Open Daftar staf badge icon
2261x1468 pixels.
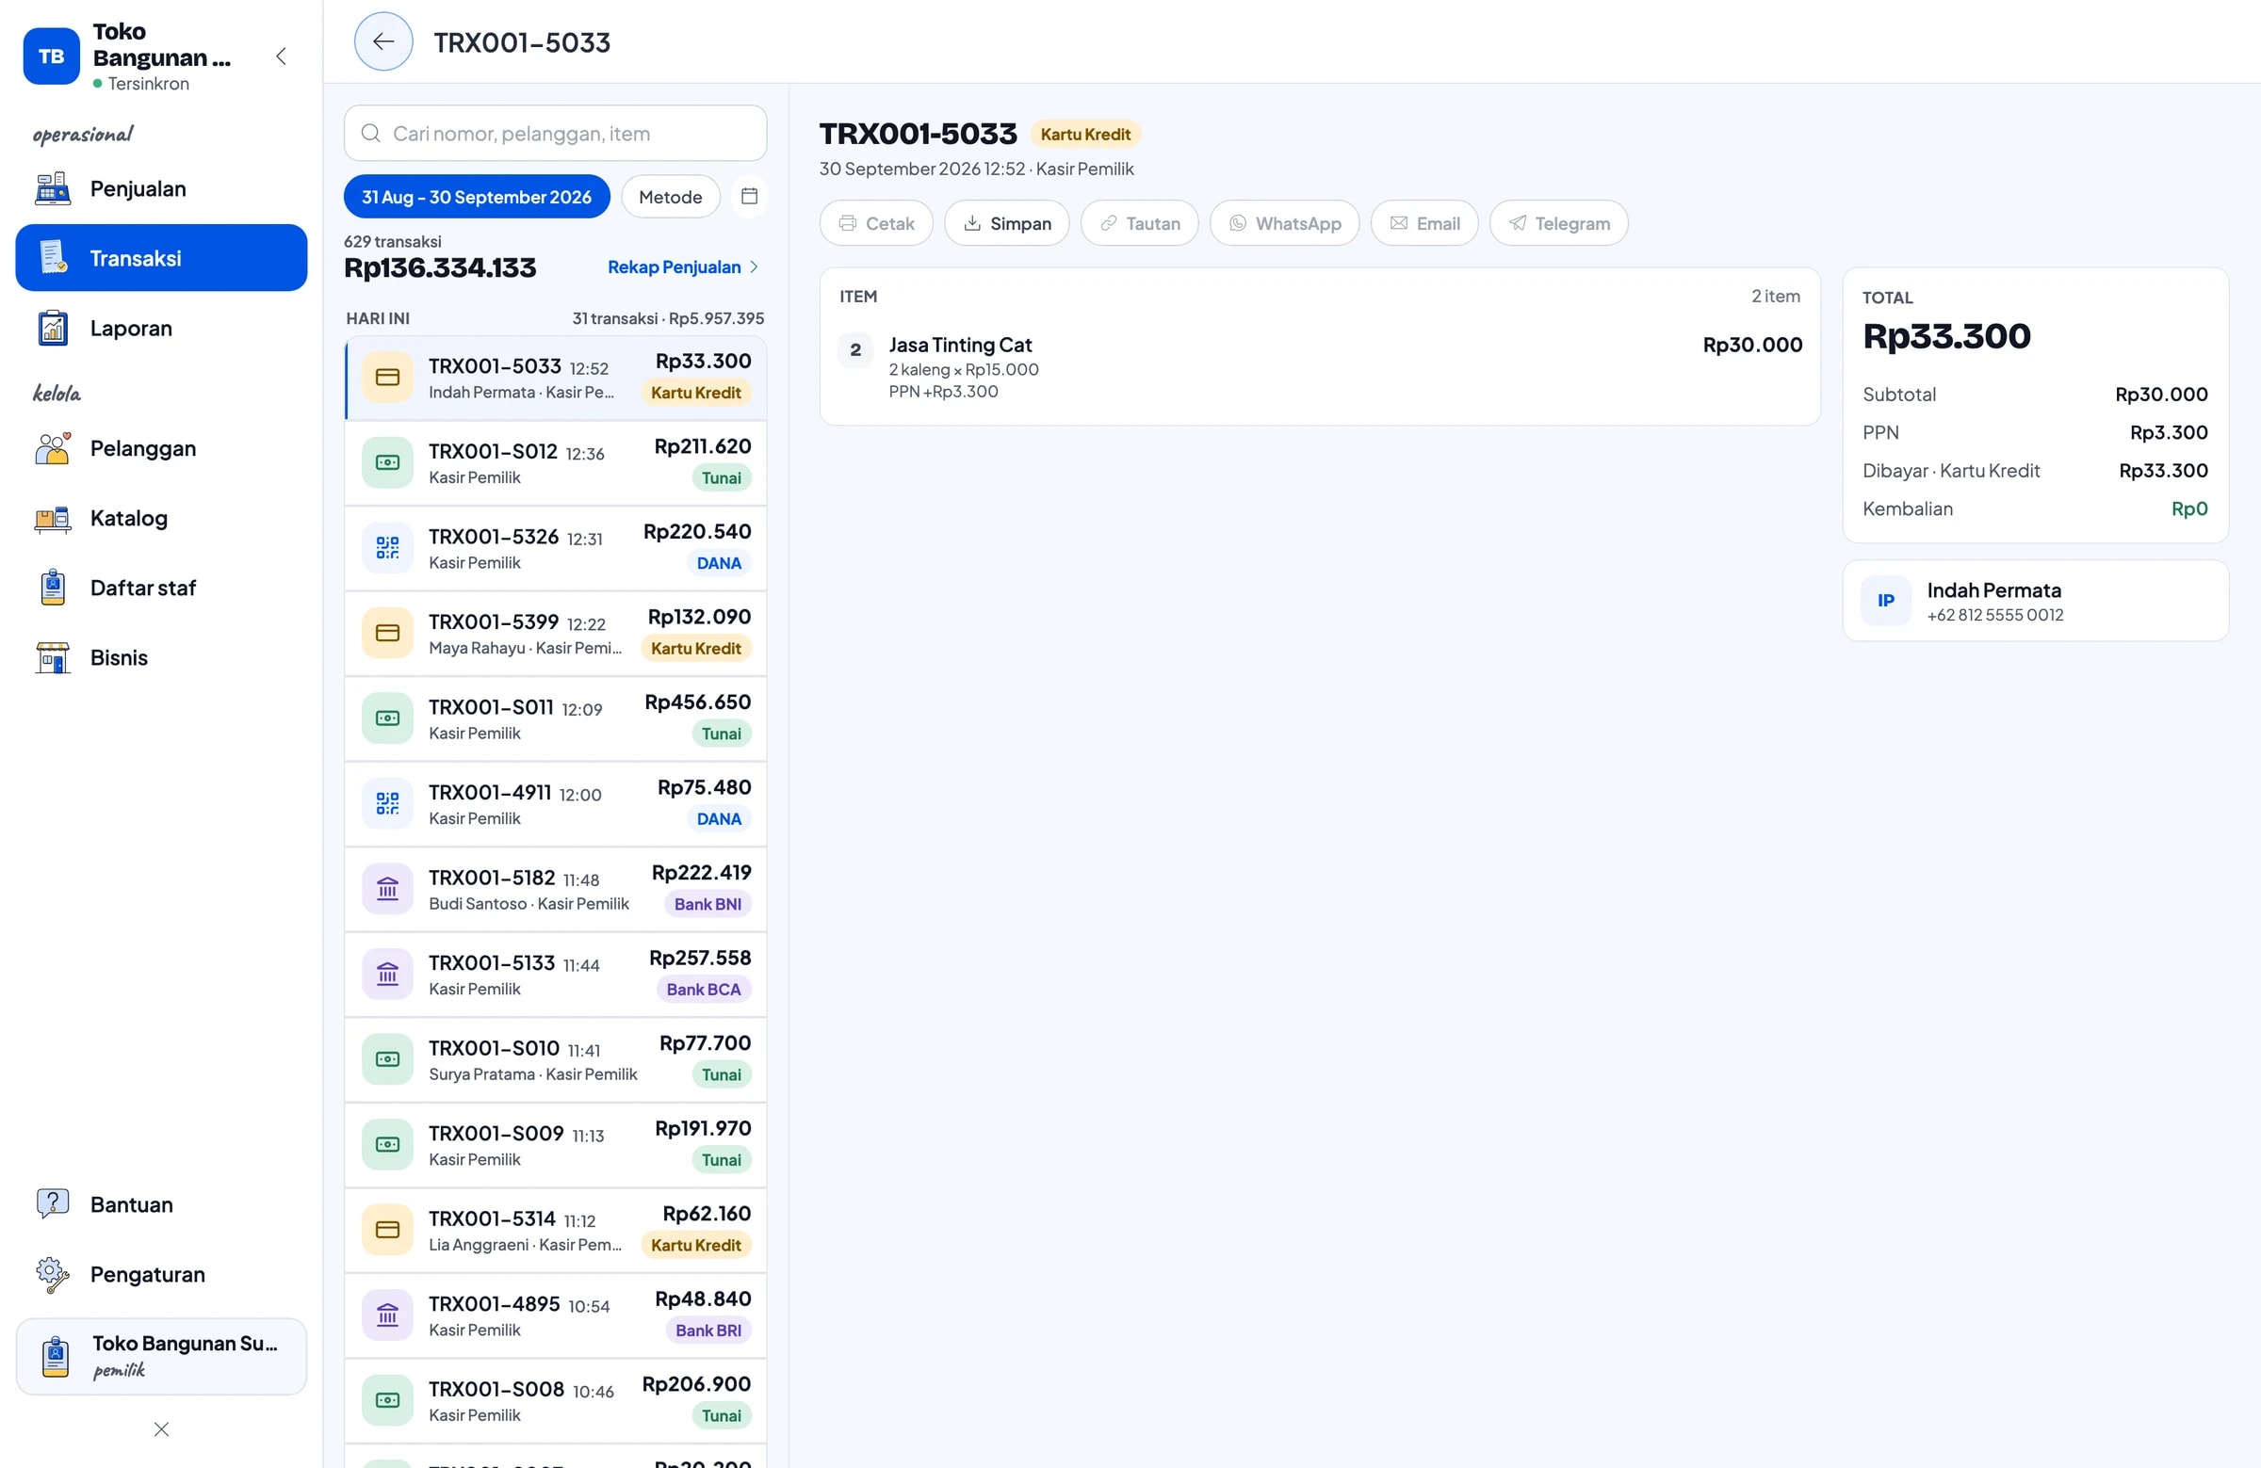(53, 588)
